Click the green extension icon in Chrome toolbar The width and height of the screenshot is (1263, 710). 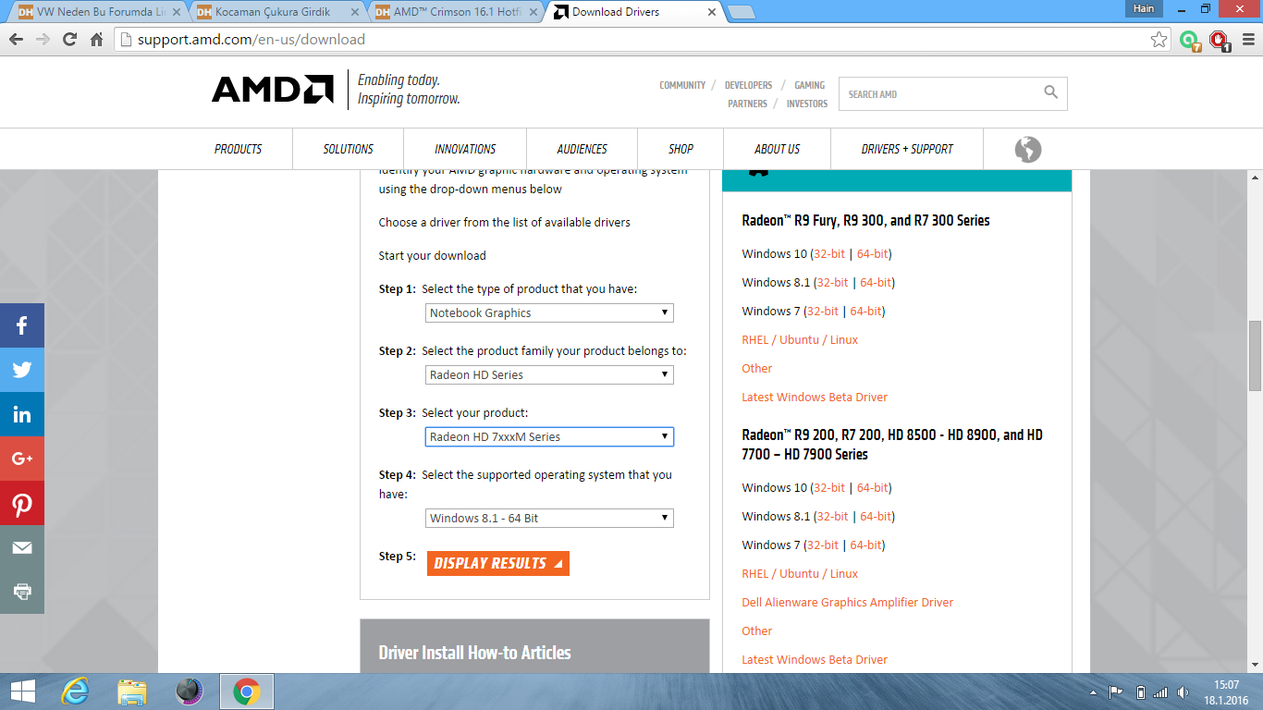point(1190,41)
